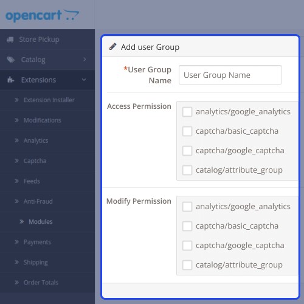Go to Order Totals link
This screenshot has height=304, width=304.
pos(41,282)
